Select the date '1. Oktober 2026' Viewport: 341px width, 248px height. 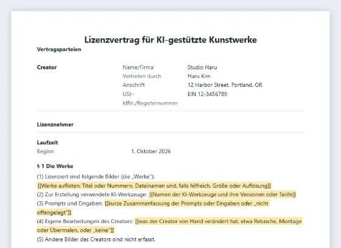click(x=151, y=151)
